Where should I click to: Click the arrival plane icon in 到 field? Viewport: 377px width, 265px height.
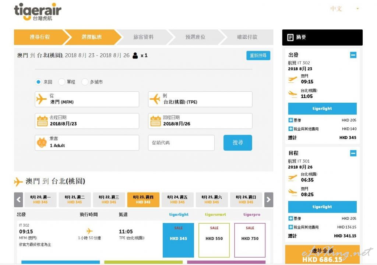tap(155, 99)
